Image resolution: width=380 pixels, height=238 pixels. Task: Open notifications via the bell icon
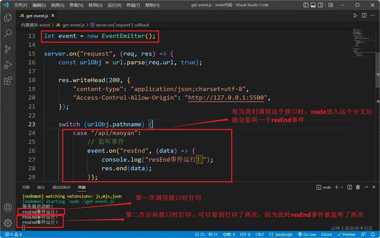[x=374, y=234]
